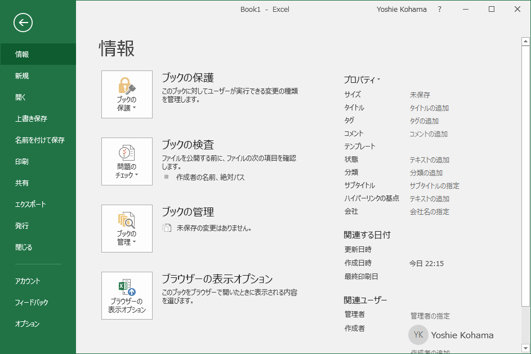Click 管理者の指定 field
531x354 pixels.
click(430, 316)
